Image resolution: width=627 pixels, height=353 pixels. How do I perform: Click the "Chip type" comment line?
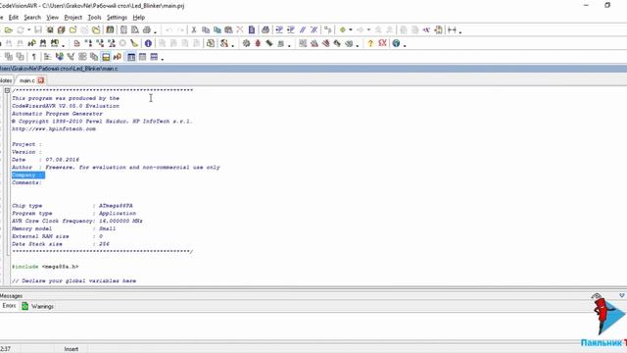pyautogui.click(x=72, y=206)
